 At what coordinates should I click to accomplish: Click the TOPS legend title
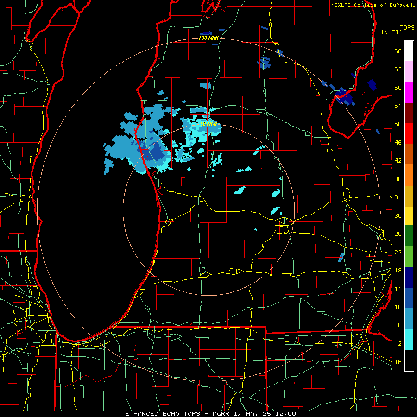[407, 27]
